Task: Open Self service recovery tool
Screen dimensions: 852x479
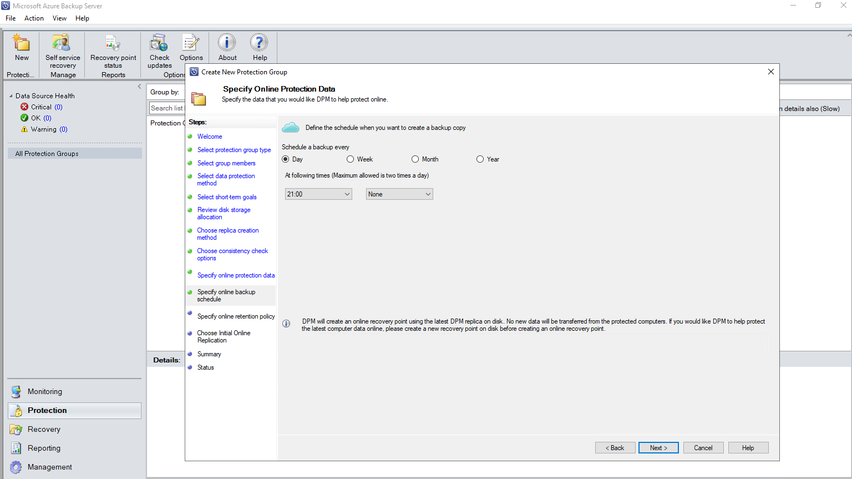Action: tap(62, 43)
